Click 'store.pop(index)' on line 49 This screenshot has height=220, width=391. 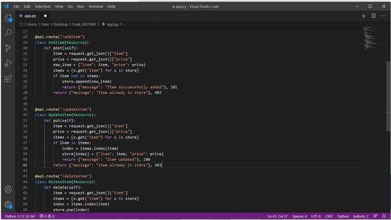[x=71, y=210]
